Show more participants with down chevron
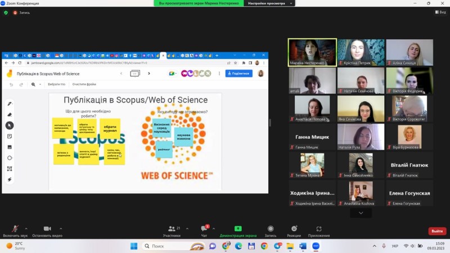 (361, 213)
